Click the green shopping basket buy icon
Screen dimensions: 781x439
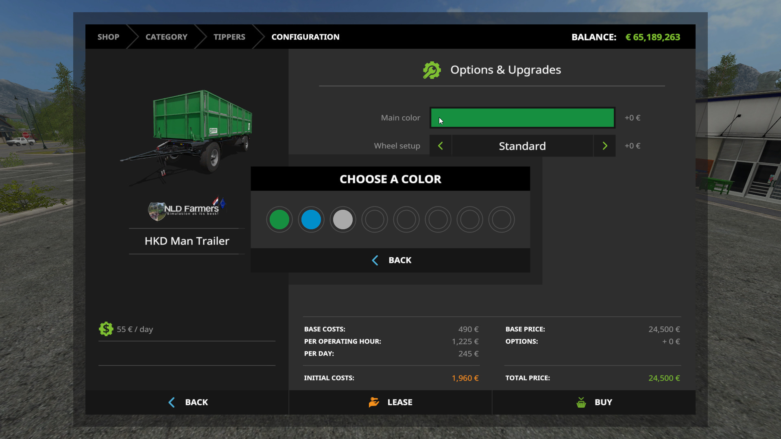581,402
